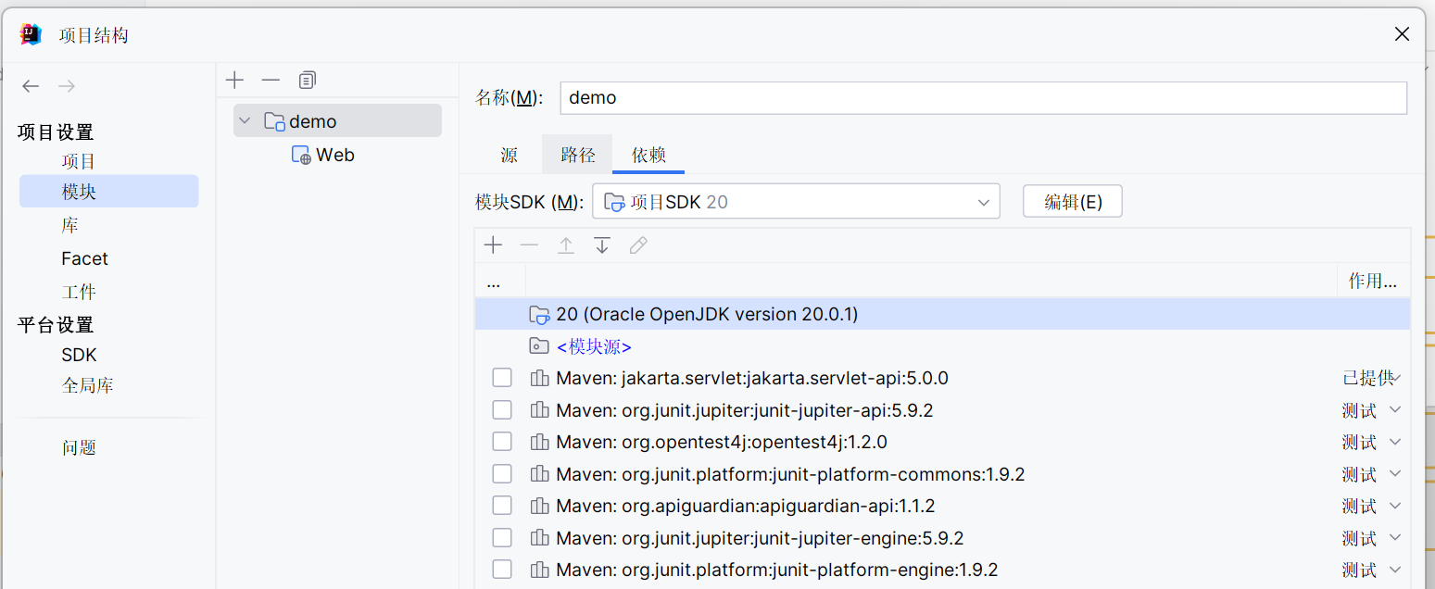Collapse the demo module tree node
The height and width of the screenshot is (589, 1435).
tap(245, 121)
